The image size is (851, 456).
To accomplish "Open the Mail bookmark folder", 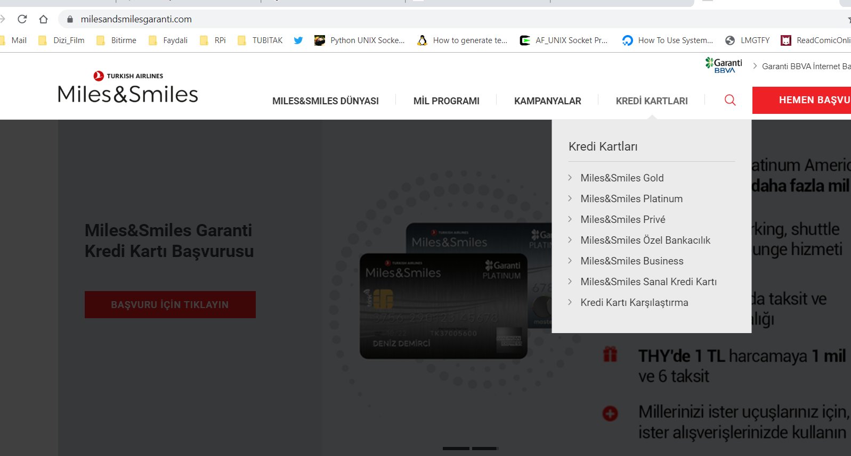I will (x=14, y=40).
